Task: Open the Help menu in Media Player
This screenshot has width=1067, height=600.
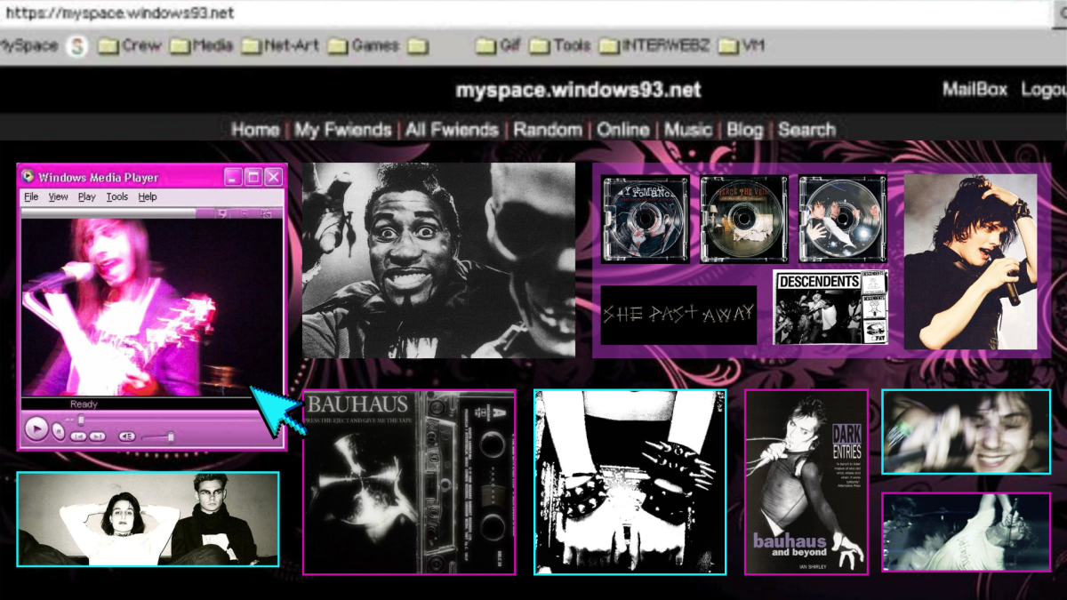Action: coord(147,197)
